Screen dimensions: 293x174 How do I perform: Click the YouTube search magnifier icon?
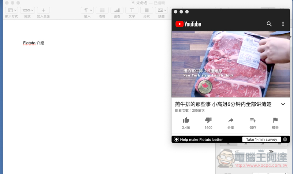coord(269,24)
